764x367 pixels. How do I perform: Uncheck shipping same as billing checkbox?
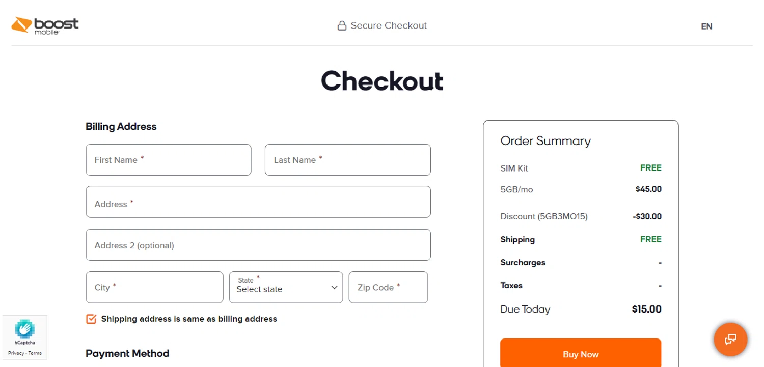[91, 319]
